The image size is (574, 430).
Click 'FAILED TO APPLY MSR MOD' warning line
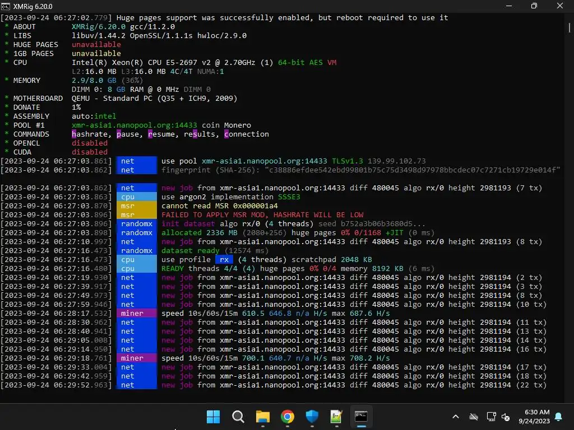(262, 214)
